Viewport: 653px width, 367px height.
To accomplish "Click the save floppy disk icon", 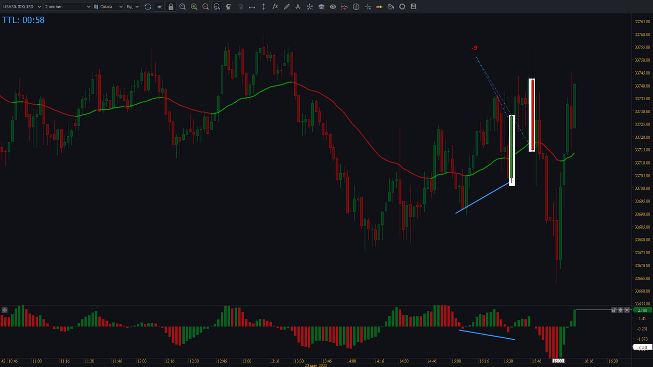I will (414, 7).
